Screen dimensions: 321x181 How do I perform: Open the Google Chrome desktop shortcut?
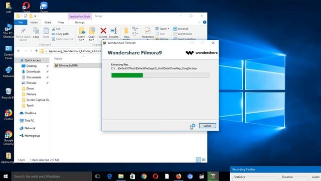pyautogui.click(x=9, y=138)
